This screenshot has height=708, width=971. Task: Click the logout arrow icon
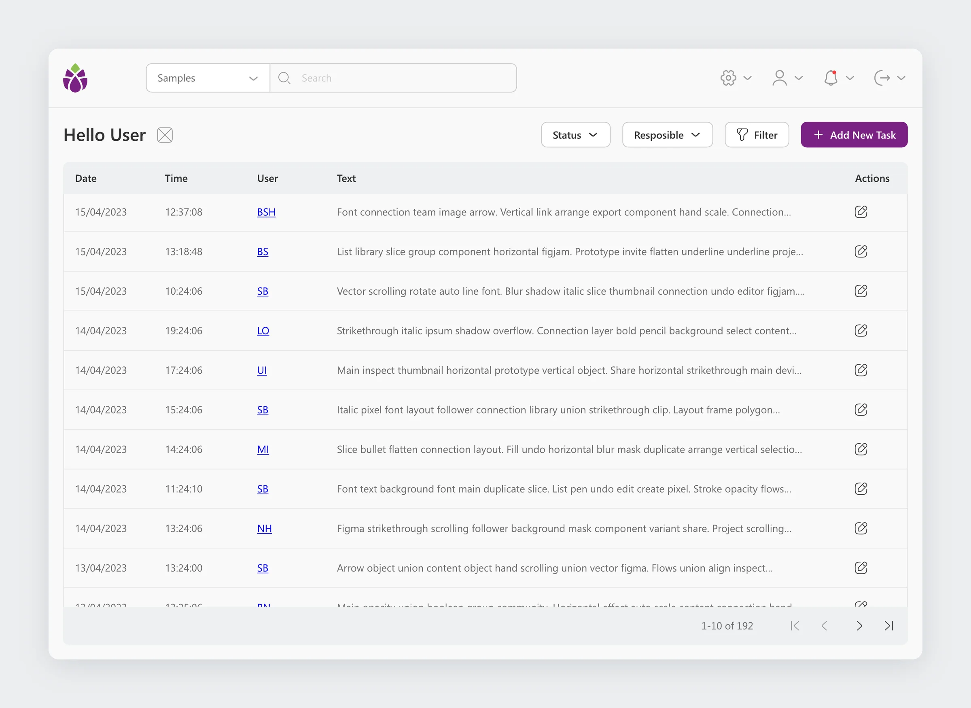[x=882, y=78]
